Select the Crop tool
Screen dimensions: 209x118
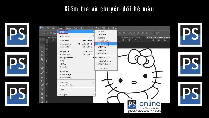click(x=42, y=59)
